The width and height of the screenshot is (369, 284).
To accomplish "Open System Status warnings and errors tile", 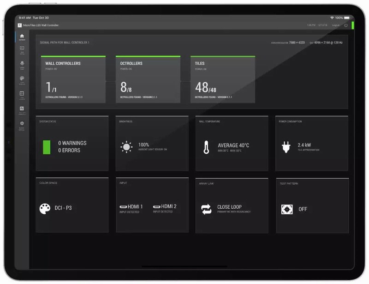I will pos(72,144).
